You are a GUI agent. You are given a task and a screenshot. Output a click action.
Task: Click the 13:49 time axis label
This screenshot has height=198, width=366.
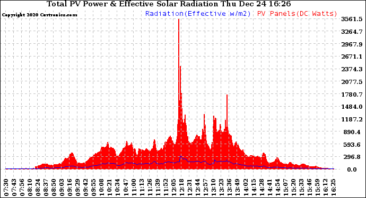click(x=238, y=187)
